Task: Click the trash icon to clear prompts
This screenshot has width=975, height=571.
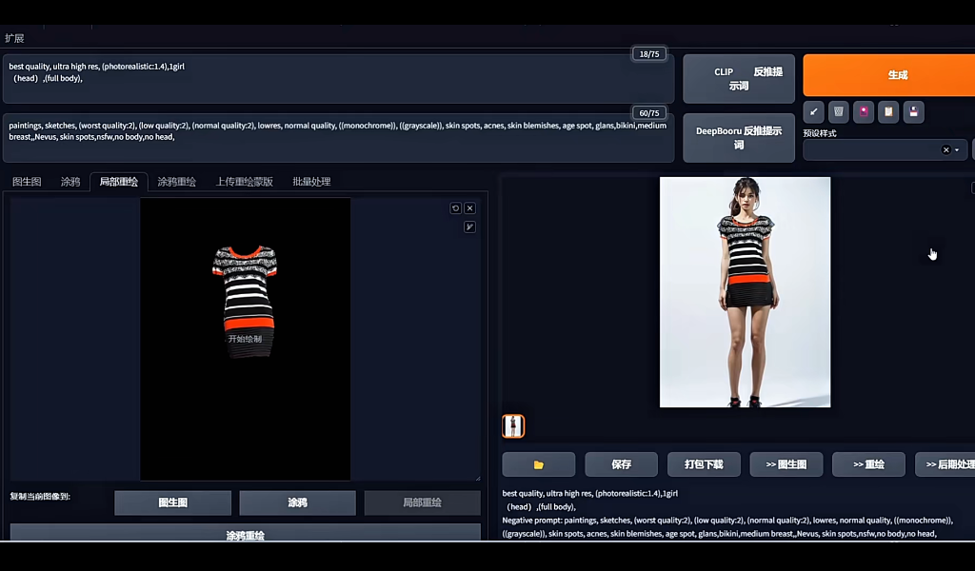Action: 838,112
